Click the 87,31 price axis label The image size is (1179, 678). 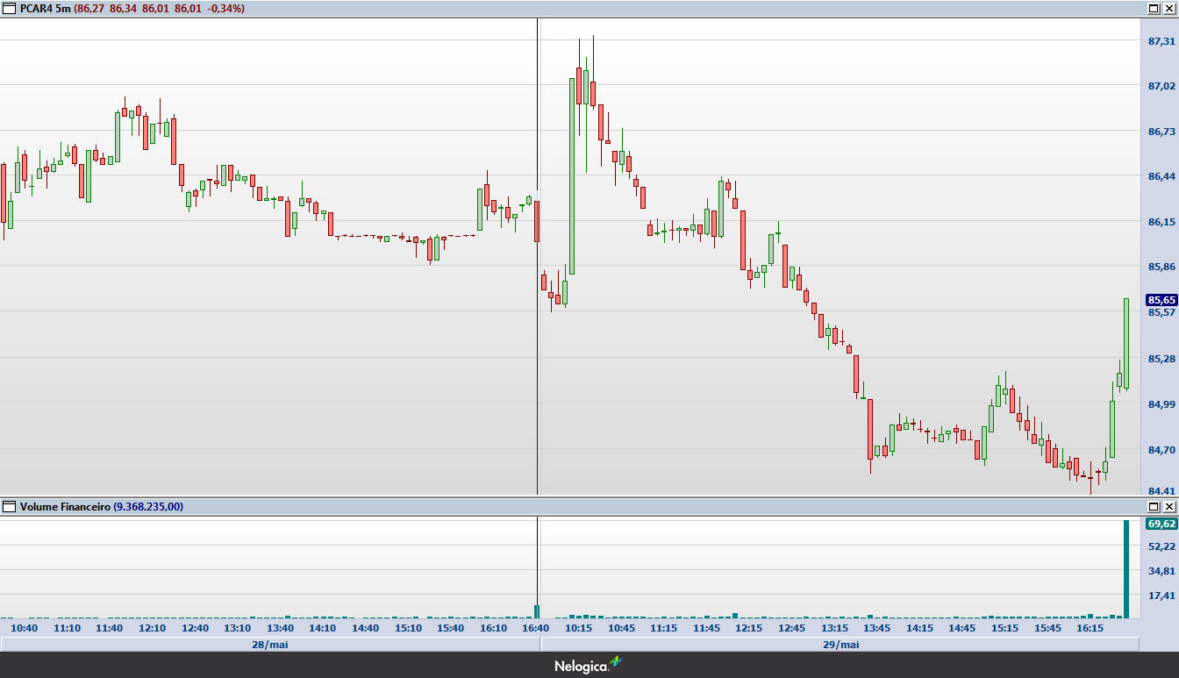[1161, 41]
